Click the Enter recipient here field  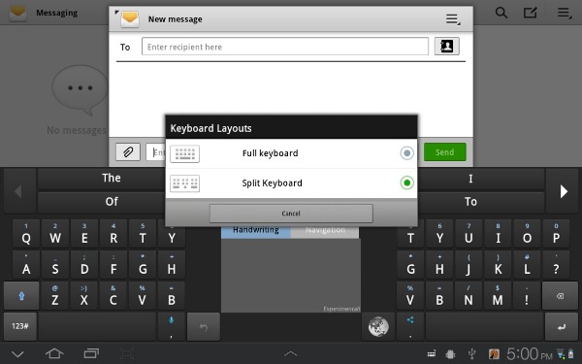coord(284,47)
